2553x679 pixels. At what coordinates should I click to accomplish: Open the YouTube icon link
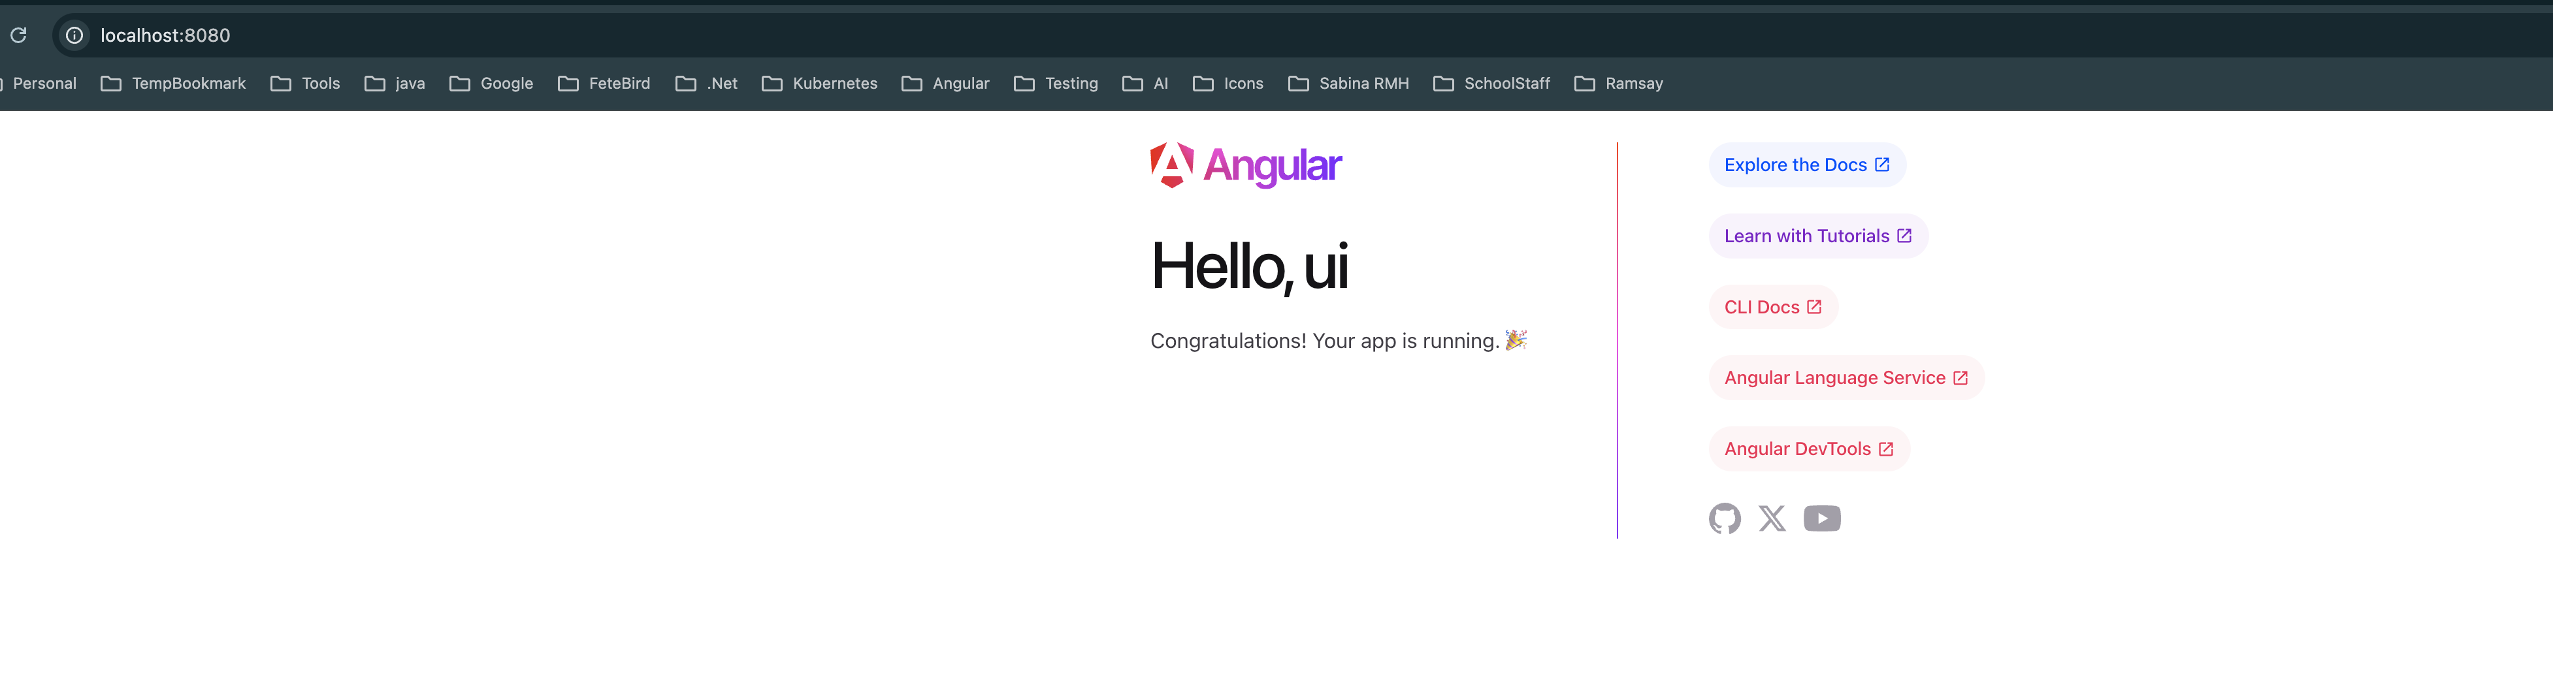click(1821, 518)
